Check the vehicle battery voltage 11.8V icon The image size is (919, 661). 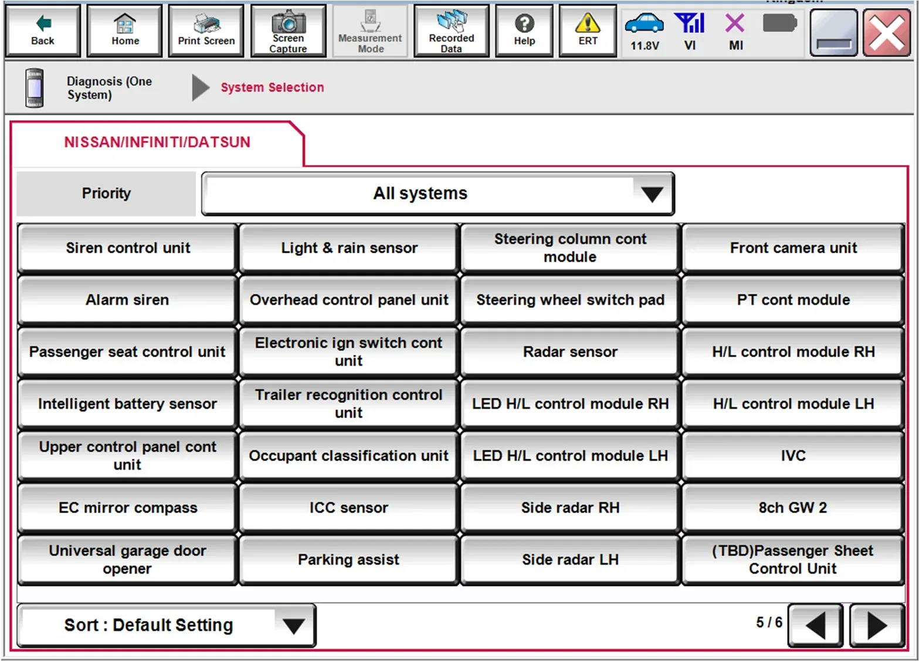tap(645, 31)
